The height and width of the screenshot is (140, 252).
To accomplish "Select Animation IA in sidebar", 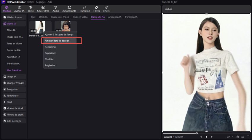I will (x=13, y=57).
